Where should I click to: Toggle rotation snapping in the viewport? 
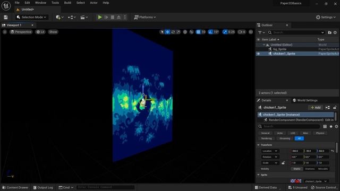[210, 32]
